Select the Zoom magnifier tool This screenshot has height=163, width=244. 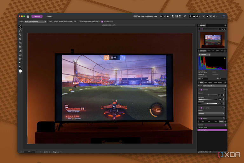click(x=20, y=31)
